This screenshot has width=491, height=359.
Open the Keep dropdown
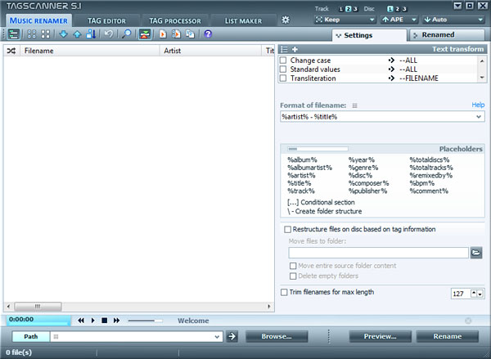tap(345, 20)
